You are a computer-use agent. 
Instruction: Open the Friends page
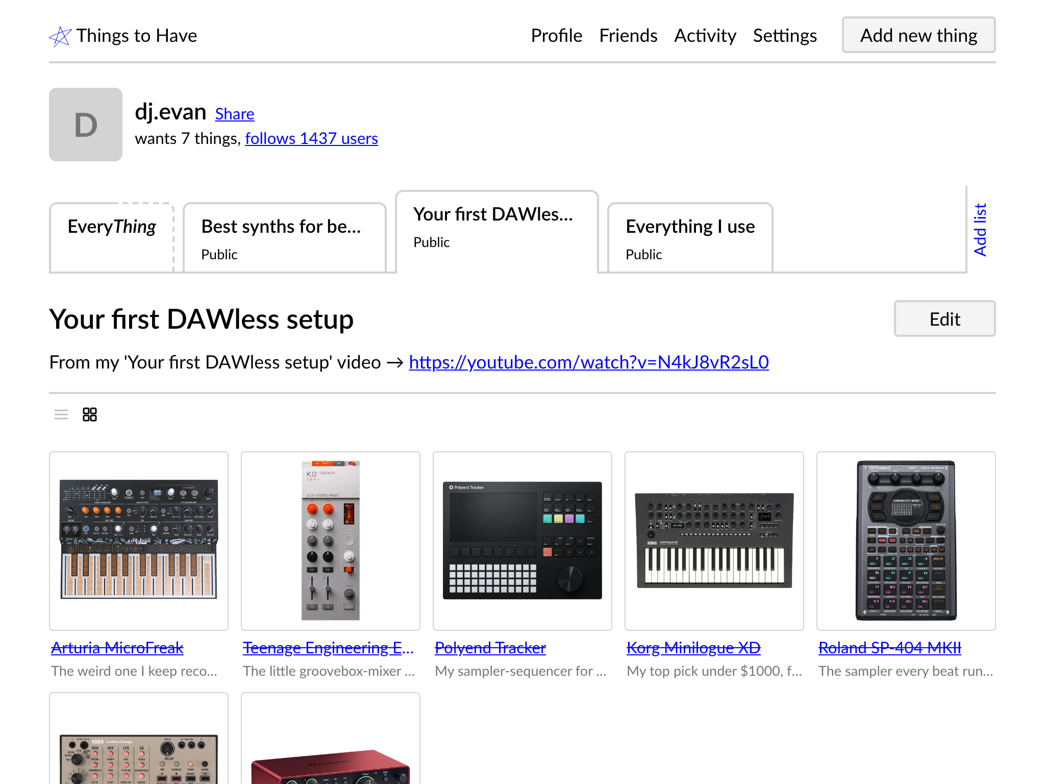628,36
